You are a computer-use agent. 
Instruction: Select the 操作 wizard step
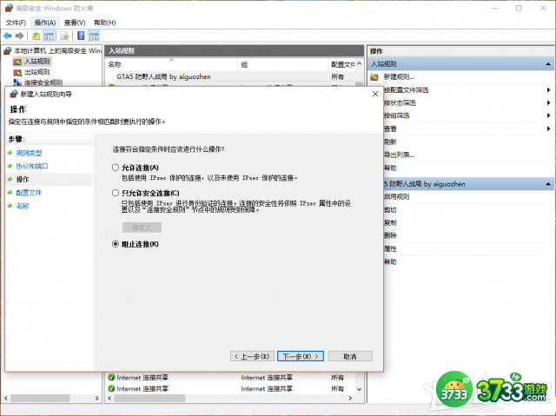tap(23, 179)
